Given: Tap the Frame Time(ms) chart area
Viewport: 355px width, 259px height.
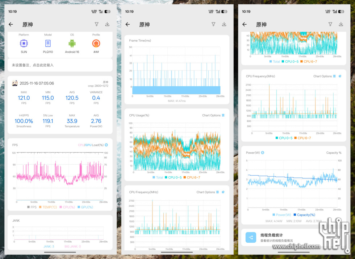Looking at the screenshot, I should [176, 70].
